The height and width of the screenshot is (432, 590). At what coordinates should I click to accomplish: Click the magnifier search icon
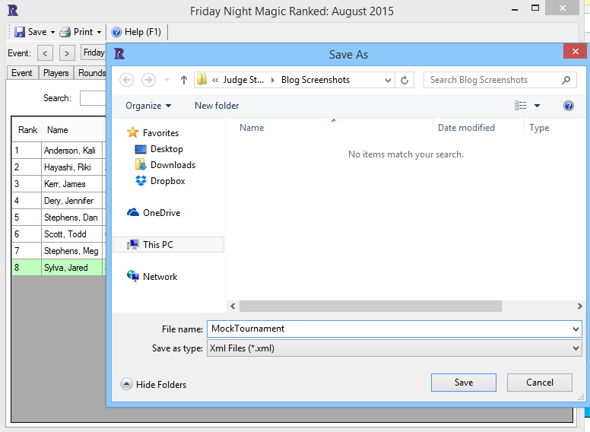pyautogui.click(x=566, y=80)
